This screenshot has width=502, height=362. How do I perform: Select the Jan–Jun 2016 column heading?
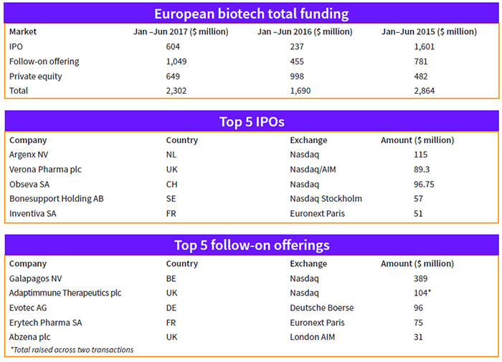pyautogui.click(x=305, y=32)
